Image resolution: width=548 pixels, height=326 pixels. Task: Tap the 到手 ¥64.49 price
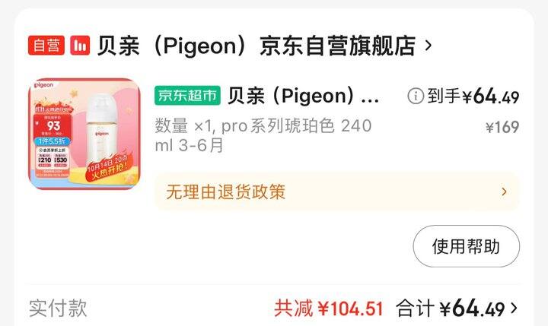(x=473, y=96)
